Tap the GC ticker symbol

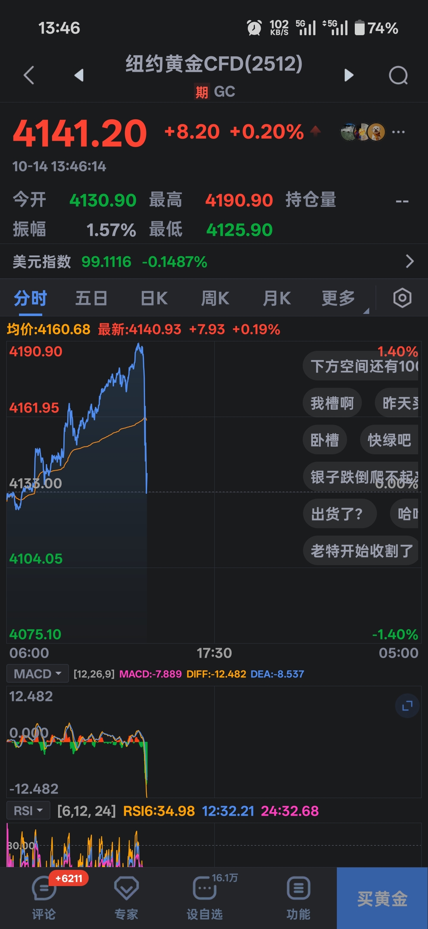(224, 91)
